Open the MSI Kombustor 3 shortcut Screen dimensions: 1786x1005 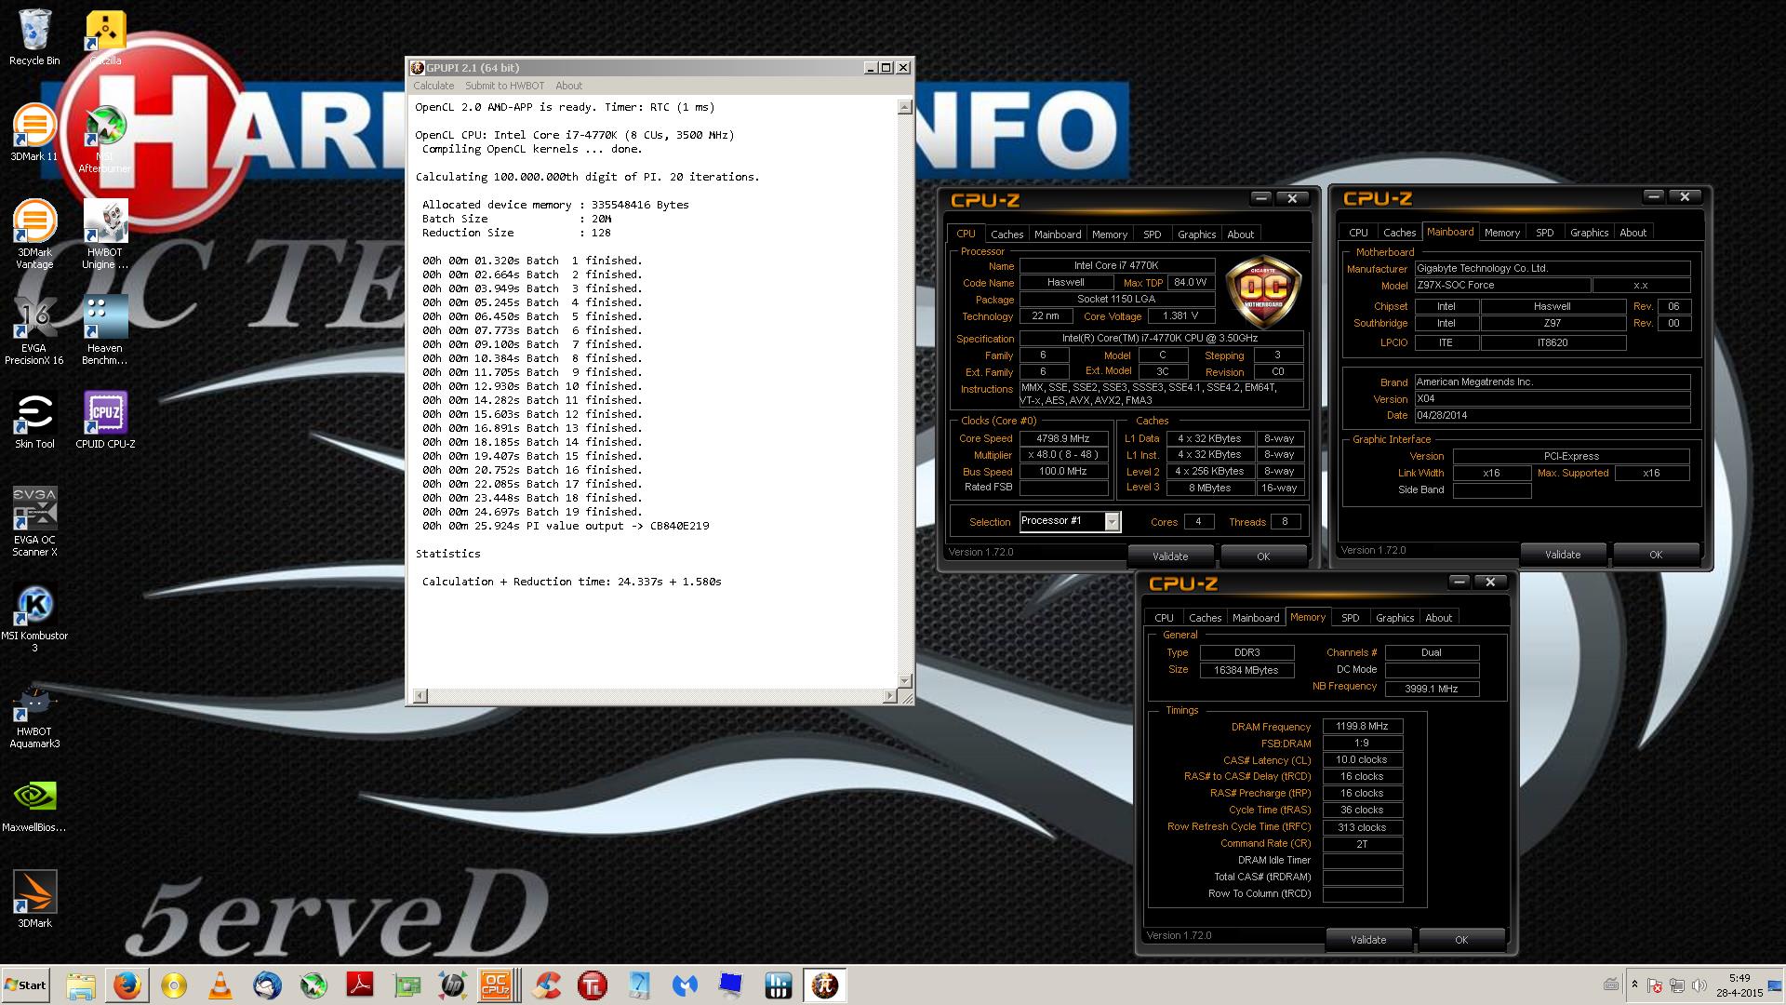click(34, 618)
